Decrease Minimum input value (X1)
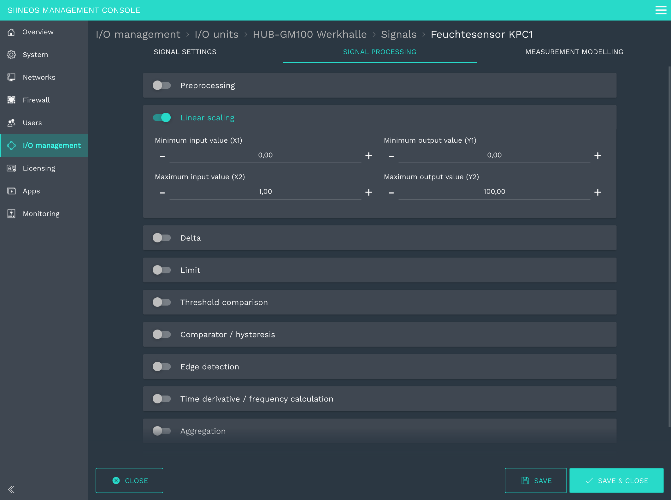This screenshot has width=671, height=500. tap(162, 156)
